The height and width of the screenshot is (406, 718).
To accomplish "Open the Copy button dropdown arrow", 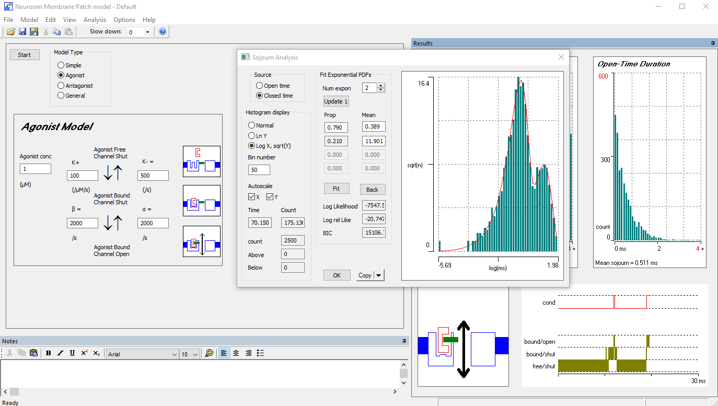I will (x=379, y=275).
